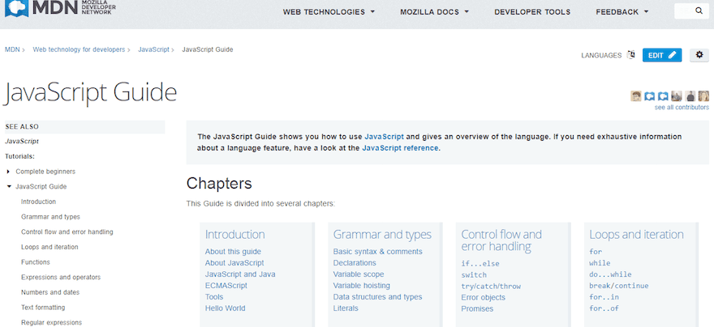Select Text formatting in sidebar
This screenshot has width=714, height=327.
click(43, 308)
